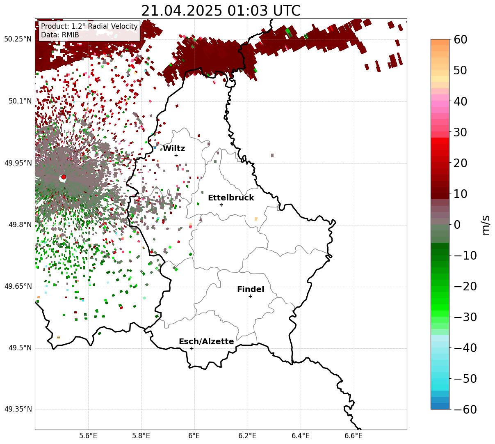Click the bright red 25 m/s colorbar segment
495x444 pixels.
tap(440, 147)
